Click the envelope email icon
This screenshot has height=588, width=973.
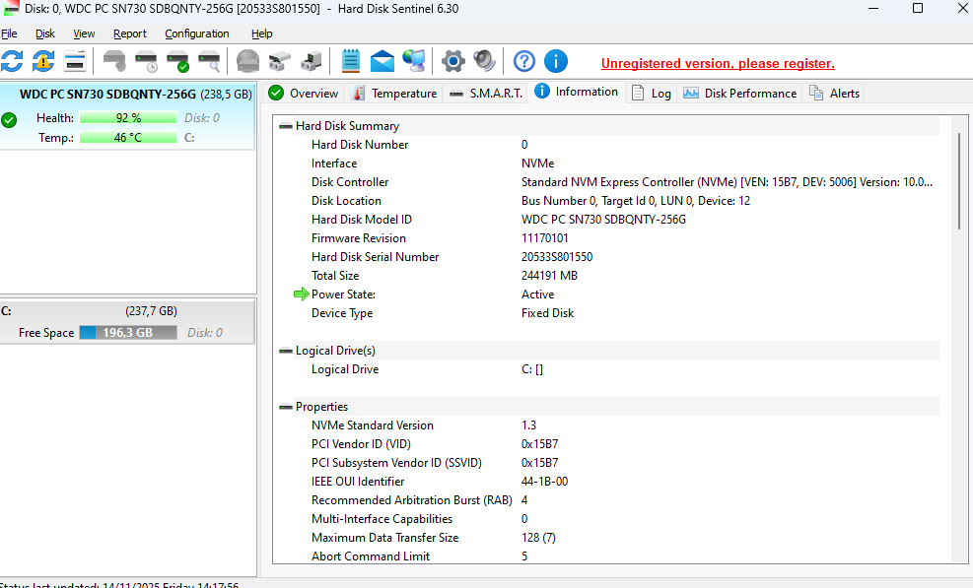[x=382, y=62]
